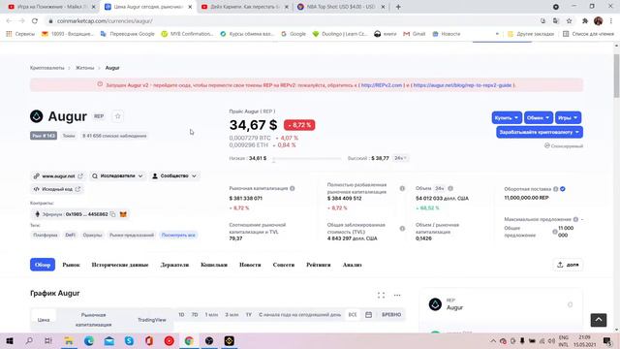Open the augur.net rep-to-repv2 guide link
Viewport: 620px width, 349px height.
click(463, 85)
